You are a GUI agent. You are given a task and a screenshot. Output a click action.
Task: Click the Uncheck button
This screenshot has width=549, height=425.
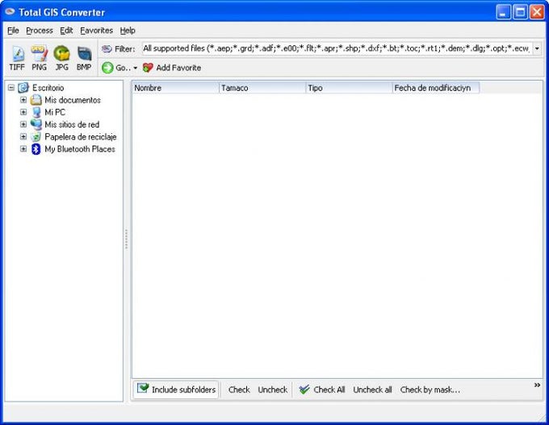[x=273, y=390]
